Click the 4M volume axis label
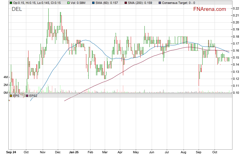 (5, 77)
